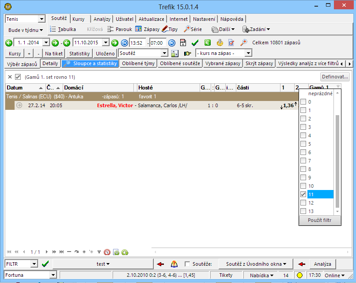Viewport: 356px width, 283px height.
Task: Click the green checkmark next to FILTR
Action: point(45,264)
